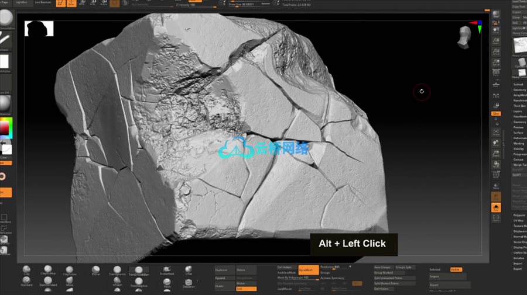The image size is (527, 295).
Task: Select the DamStandard brush
Action: click(48, 281)
